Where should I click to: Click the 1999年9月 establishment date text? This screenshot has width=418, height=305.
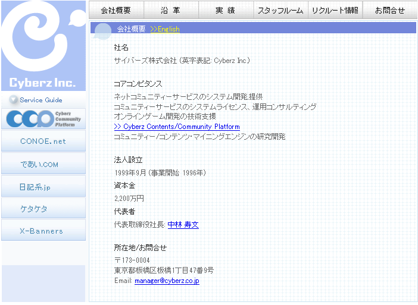click(x=160, y=173)
